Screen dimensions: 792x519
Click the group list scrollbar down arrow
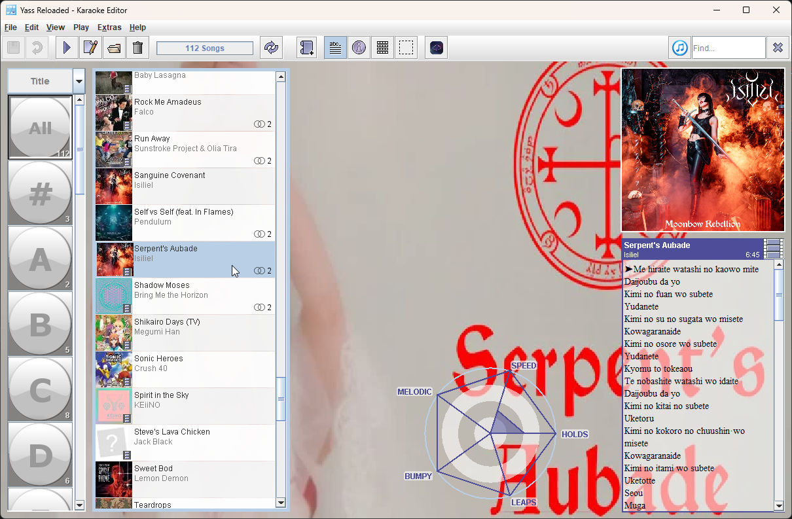[x=80, y=505]
